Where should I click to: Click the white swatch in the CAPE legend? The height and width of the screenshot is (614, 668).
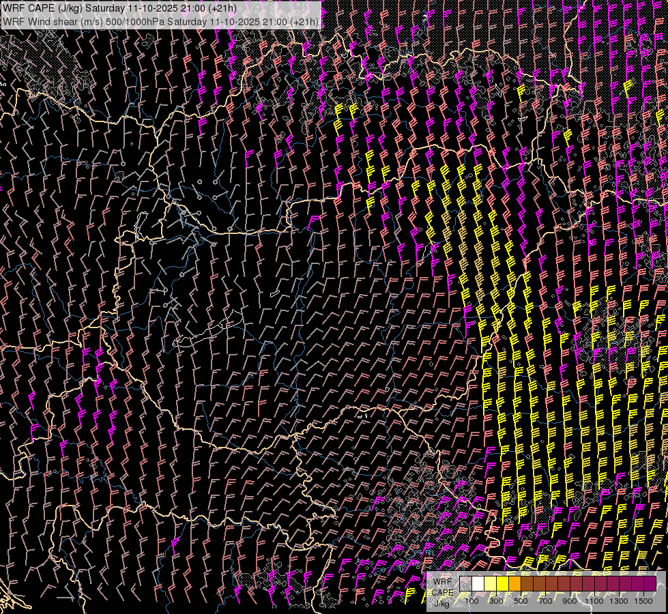tap(478, 584)
